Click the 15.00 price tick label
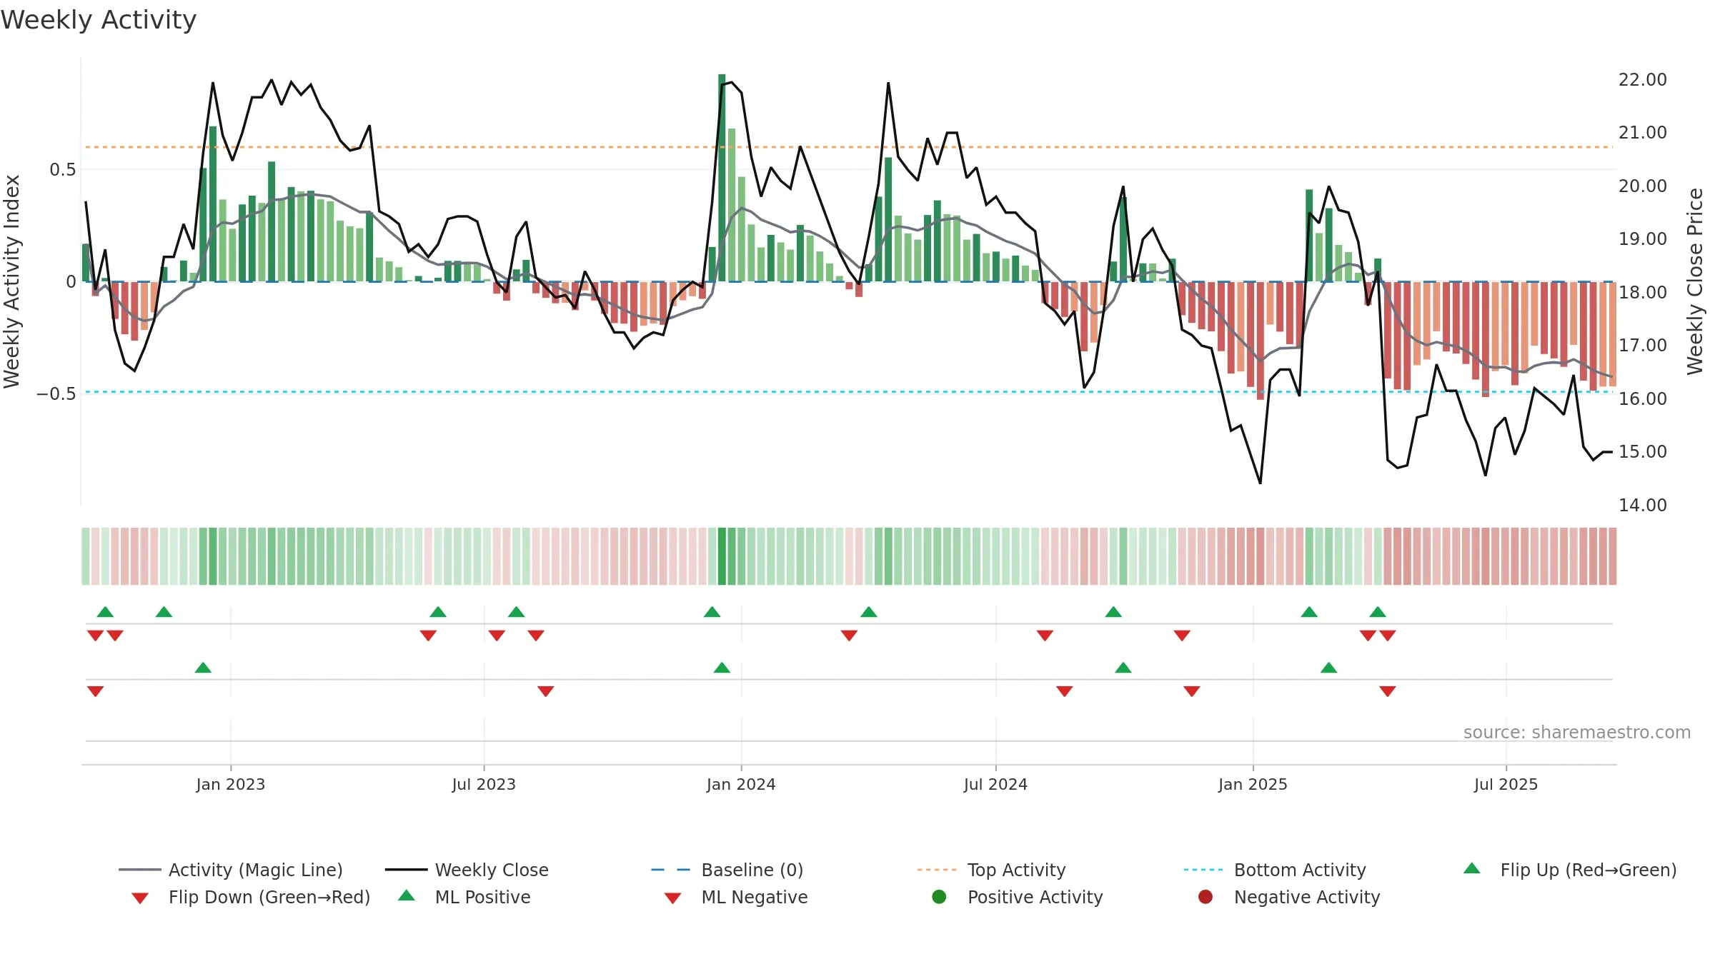Viewport: 1715px width, 964px height. (x=1643, y=451)
